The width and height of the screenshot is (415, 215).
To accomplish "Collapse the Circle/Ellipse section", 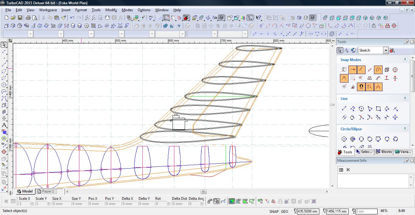I will pyautogui.click(x=405, y=129).
